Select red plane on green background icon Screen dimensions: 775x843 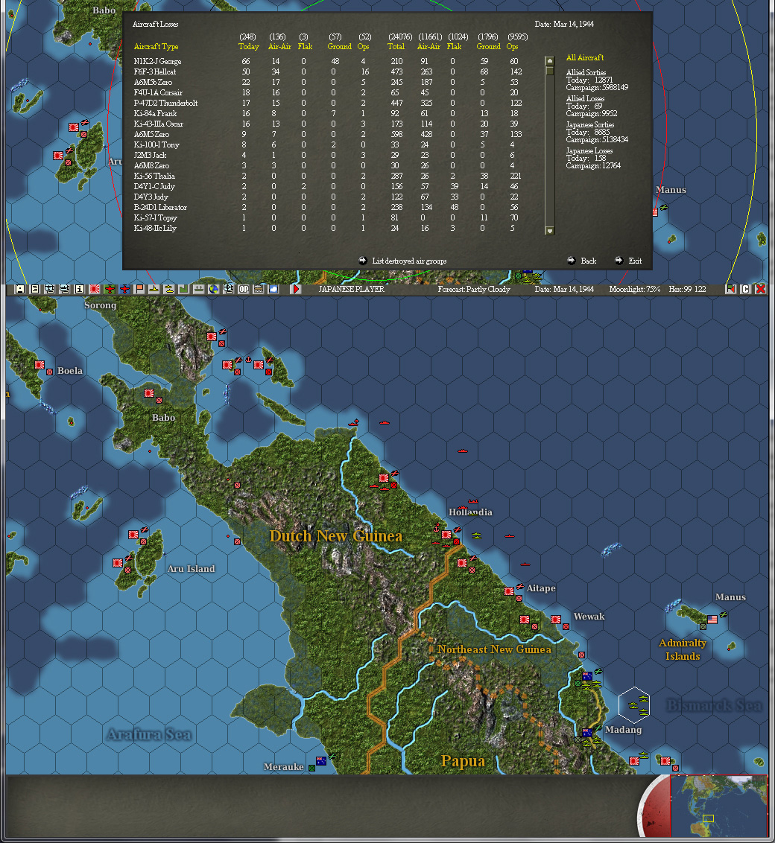pos(110,289)
